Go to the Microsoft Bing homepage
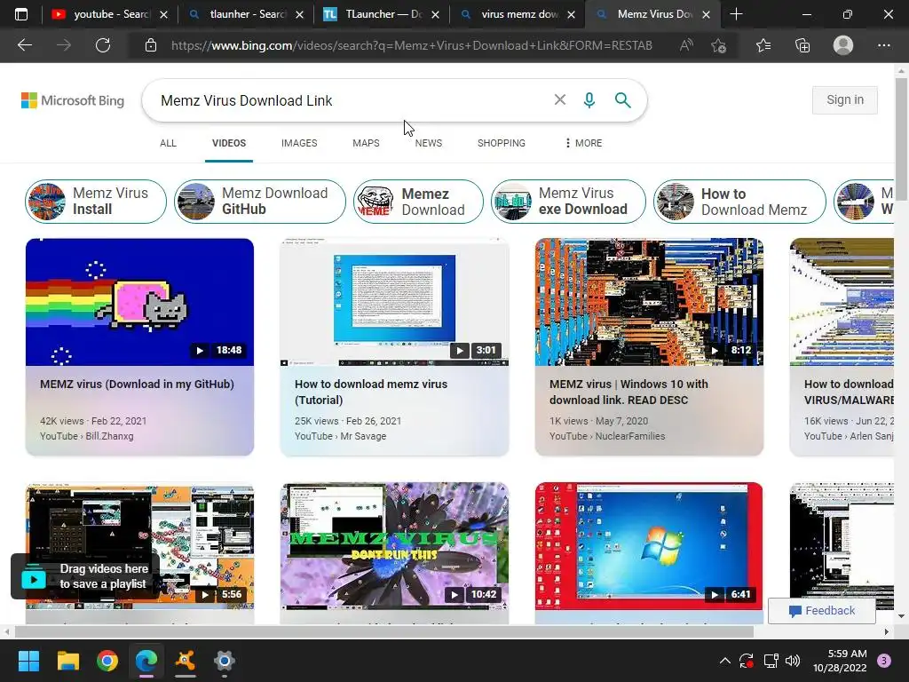 tap(73, 100)
